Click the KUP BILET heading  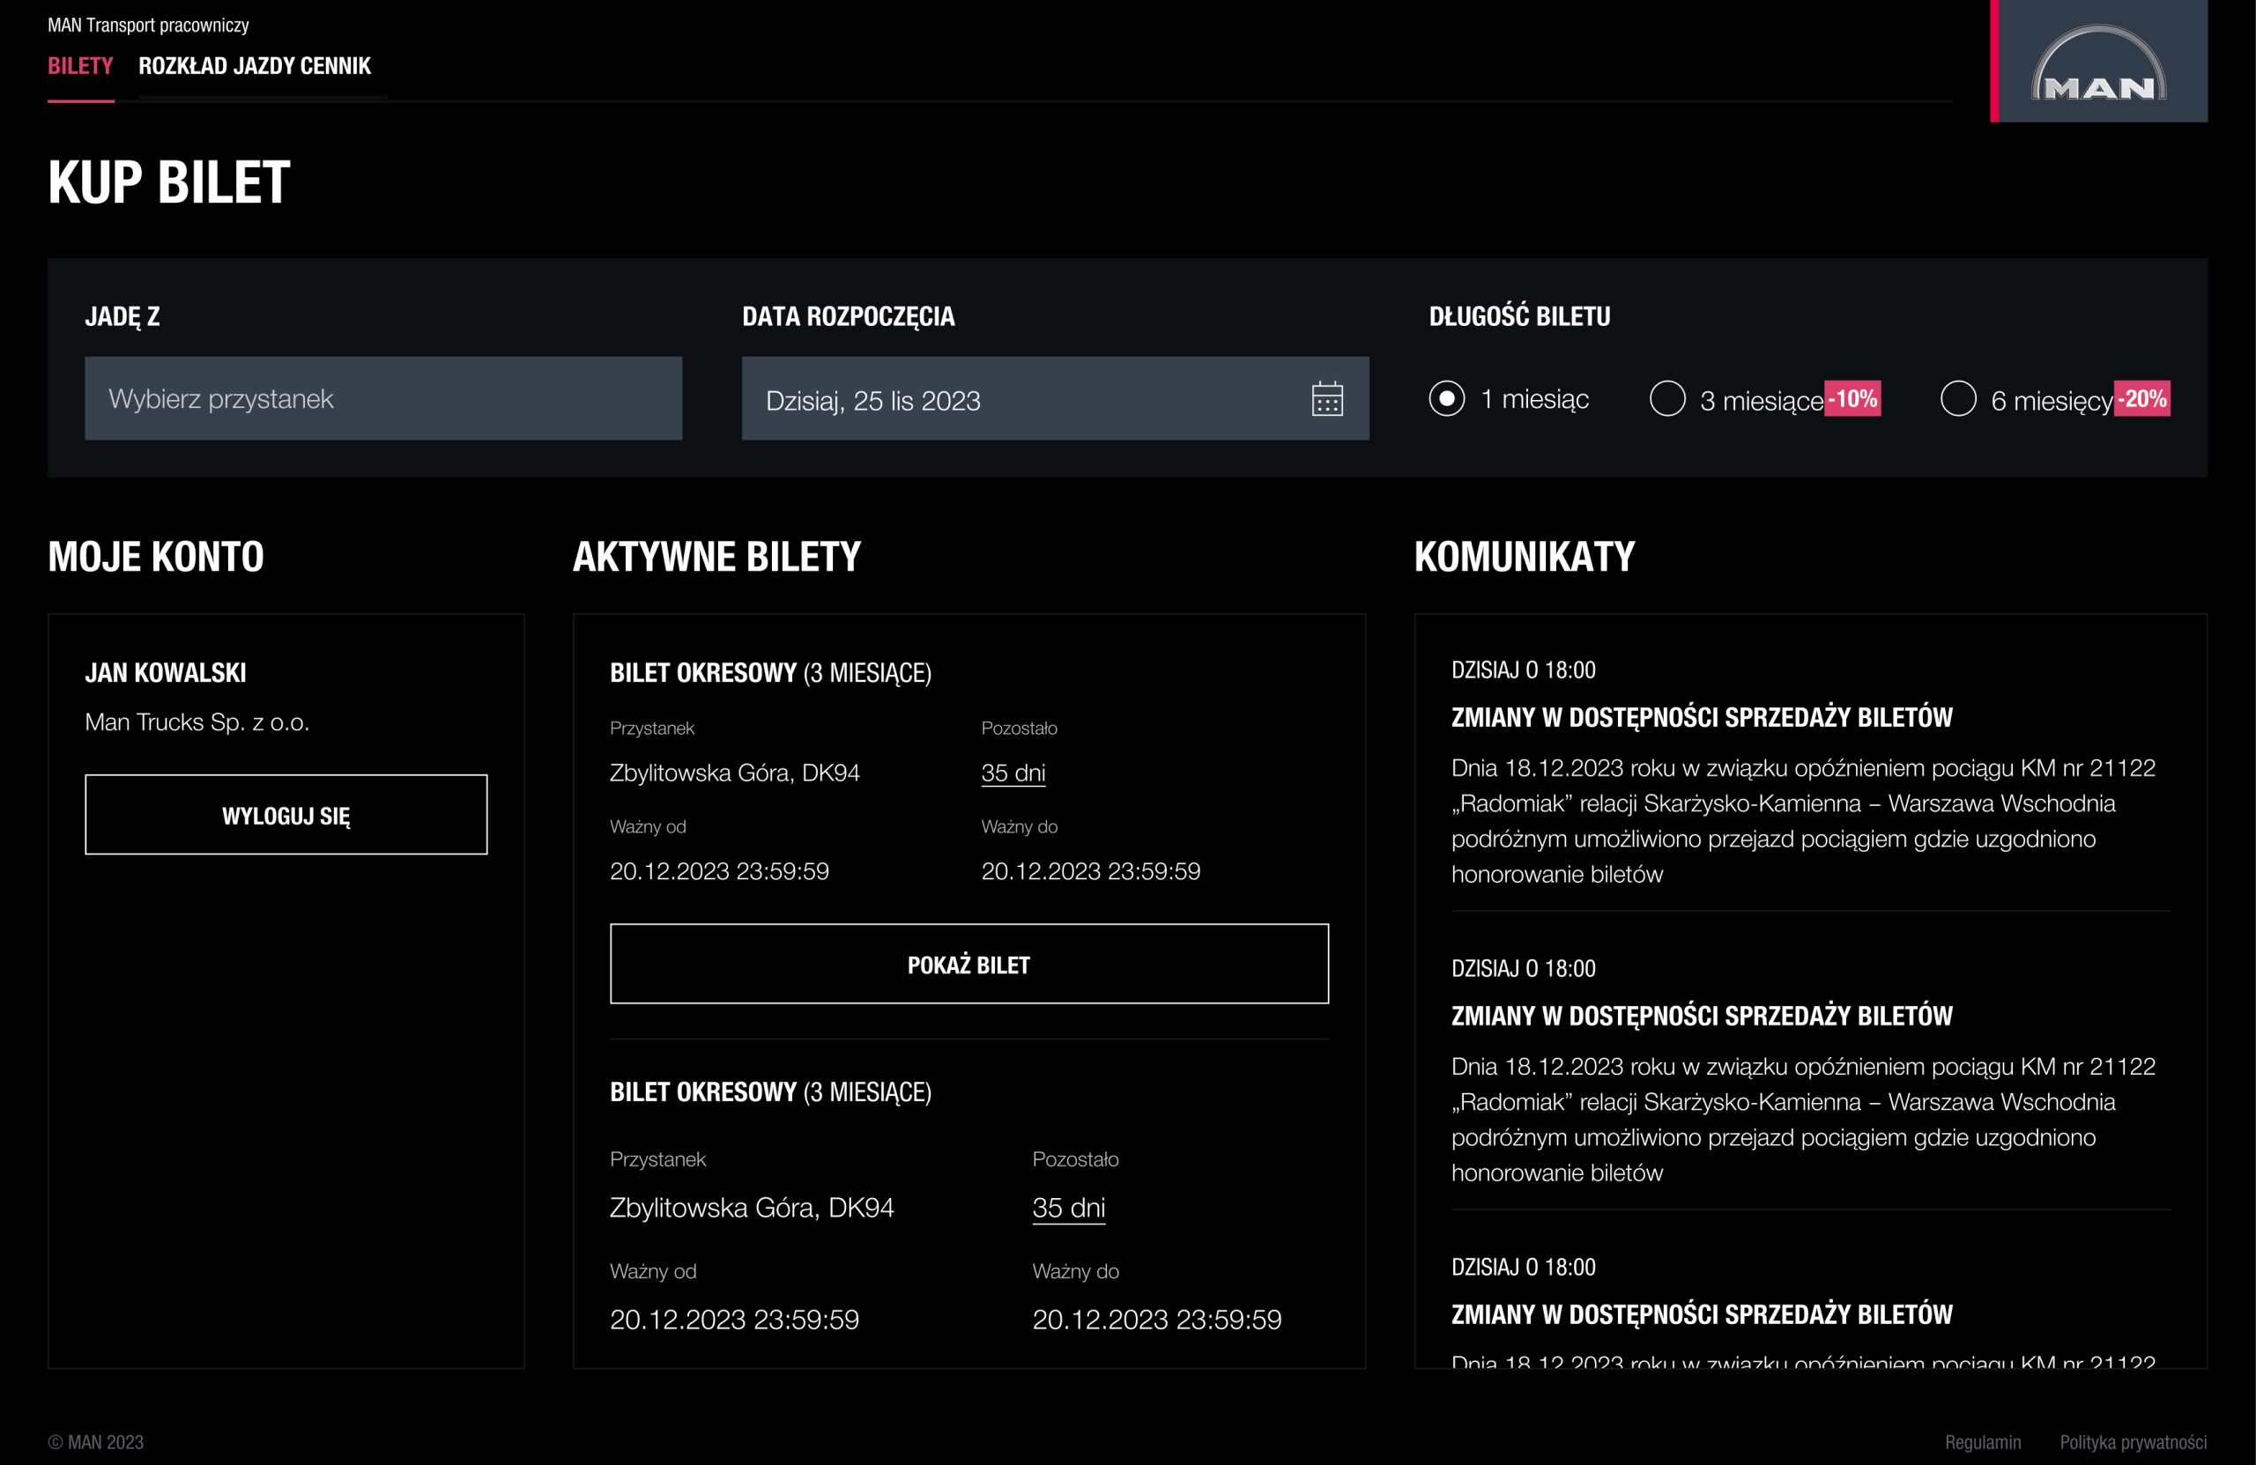tap(168, 182)
